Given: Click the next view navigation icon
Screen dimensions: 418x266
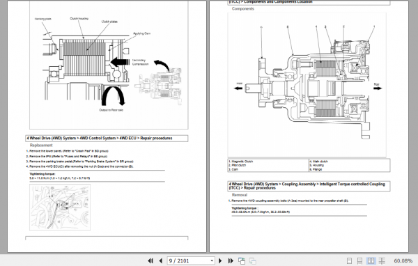Looking at the screenshot, I should pos(253,260).
